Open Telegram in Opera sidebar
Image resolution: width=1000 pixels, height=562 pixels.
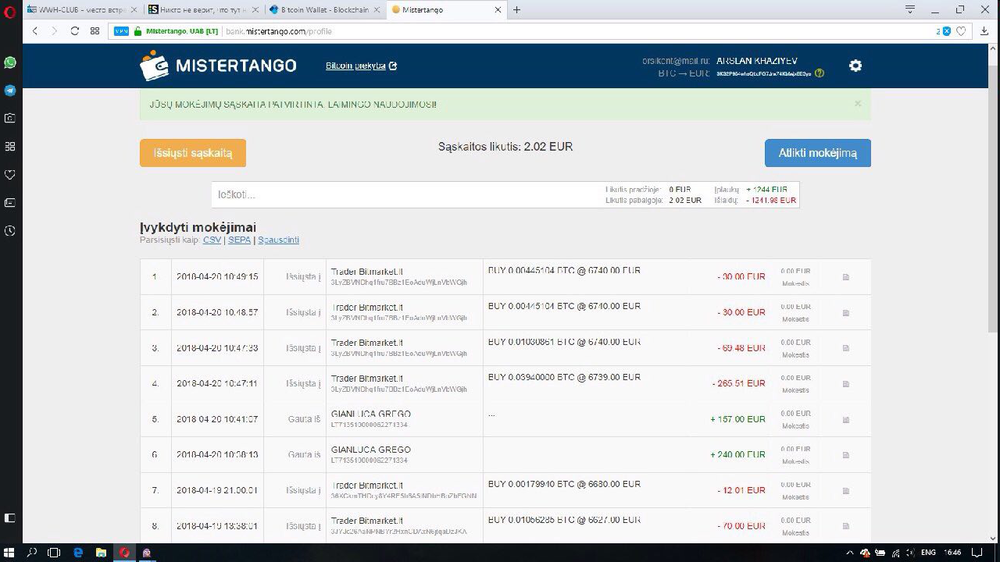[10, 91]
